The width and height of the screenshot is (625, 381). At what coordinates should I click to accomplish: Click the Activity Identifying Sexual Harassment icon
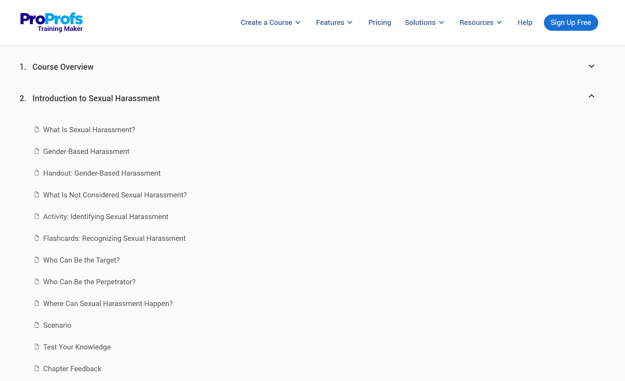[36, 216]
